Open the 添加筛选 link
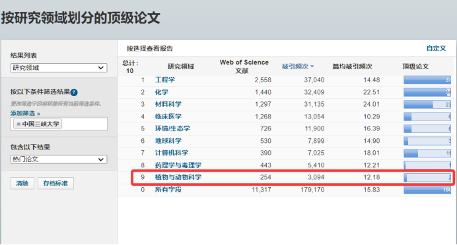 [25, 113]
